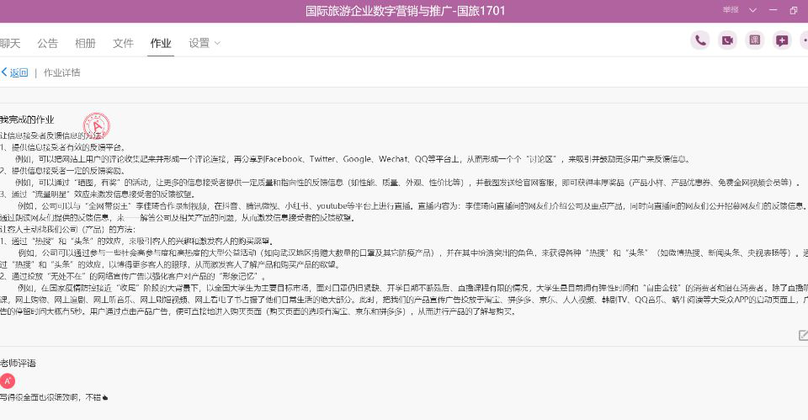Click the new chat bubble plus icon
The height and width of the screenshot is (420, 808).
(782, 40)
